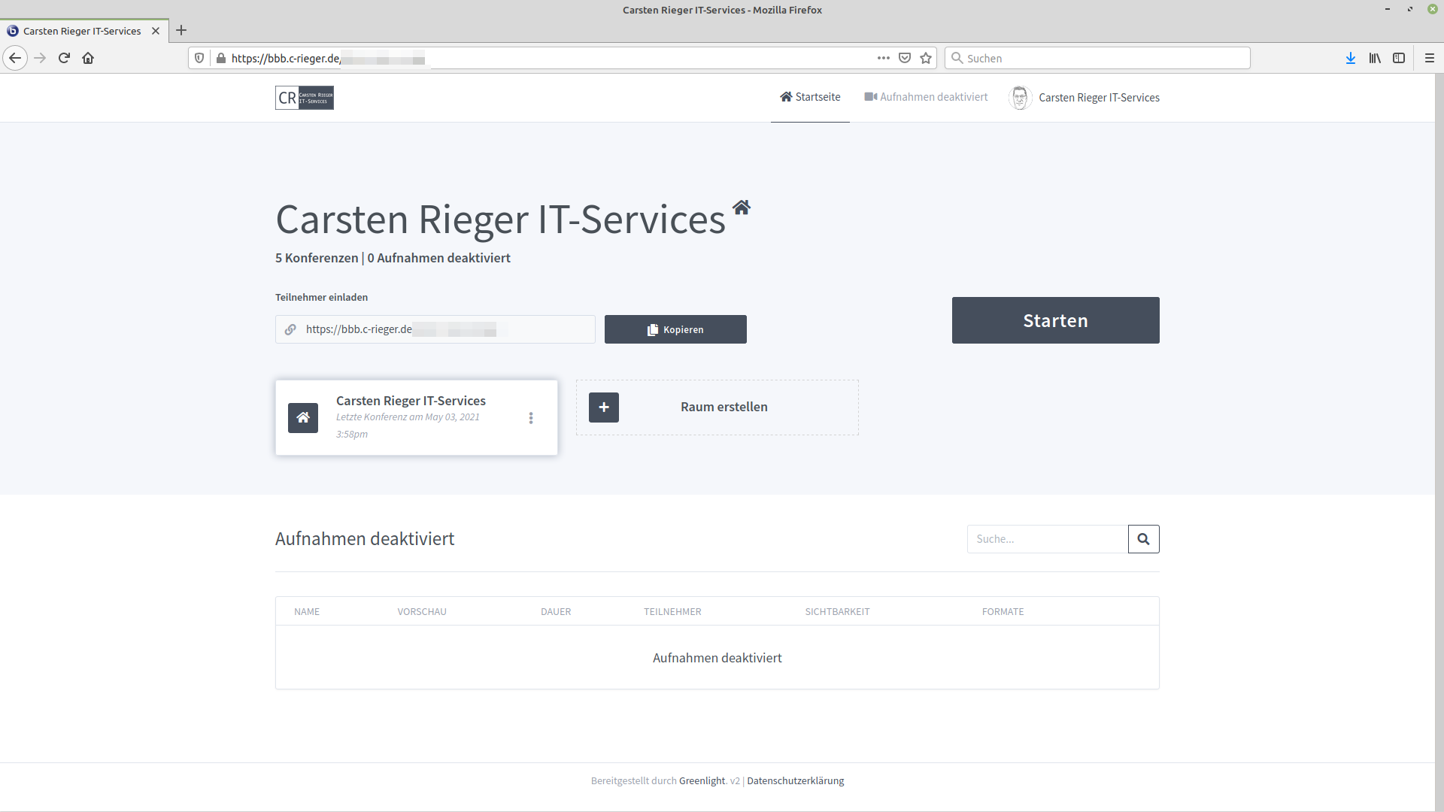Viewport: 1444px width, 812px height.
Task: Click the chain link icon in invite field
Action: [x=290, y=329]
